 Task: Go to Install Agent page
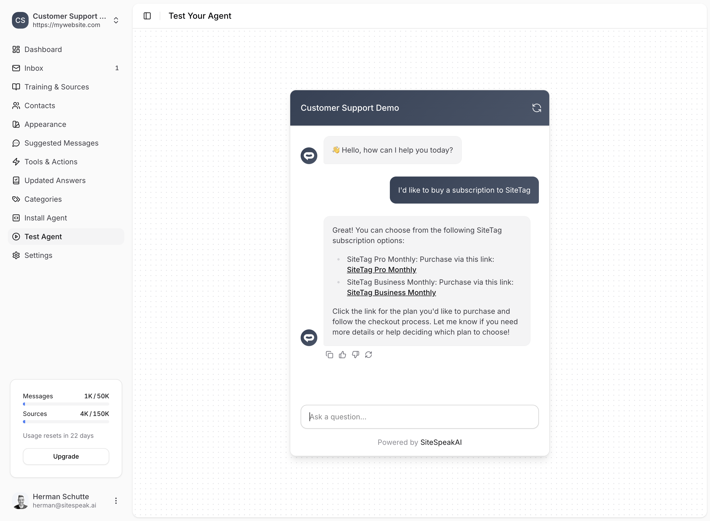(x=46, y=218)
